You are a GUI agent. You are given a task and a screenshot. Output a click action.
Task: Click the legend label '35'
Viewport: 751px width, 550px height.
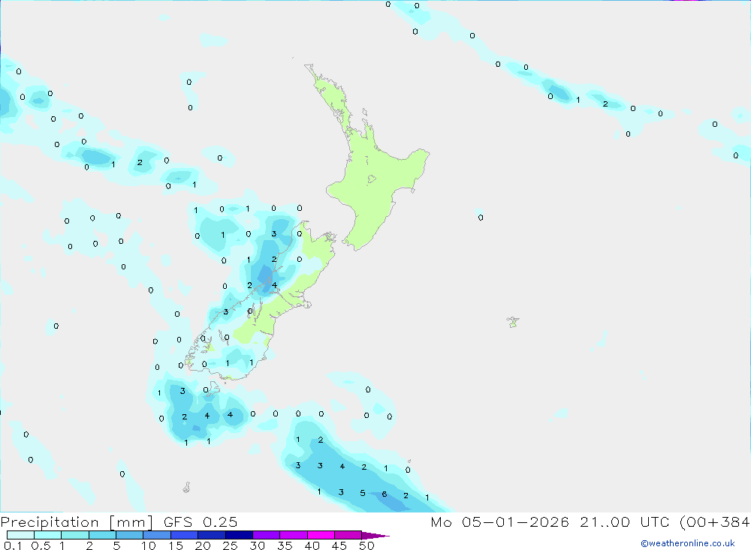285,545
